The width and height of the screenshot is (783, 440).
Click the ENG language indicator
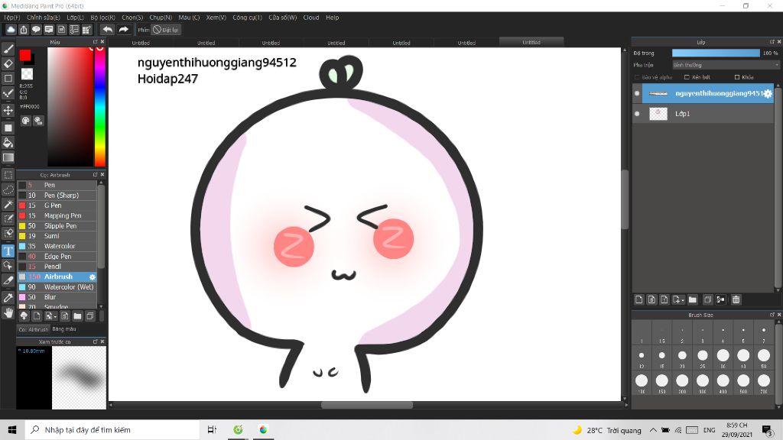709,430
